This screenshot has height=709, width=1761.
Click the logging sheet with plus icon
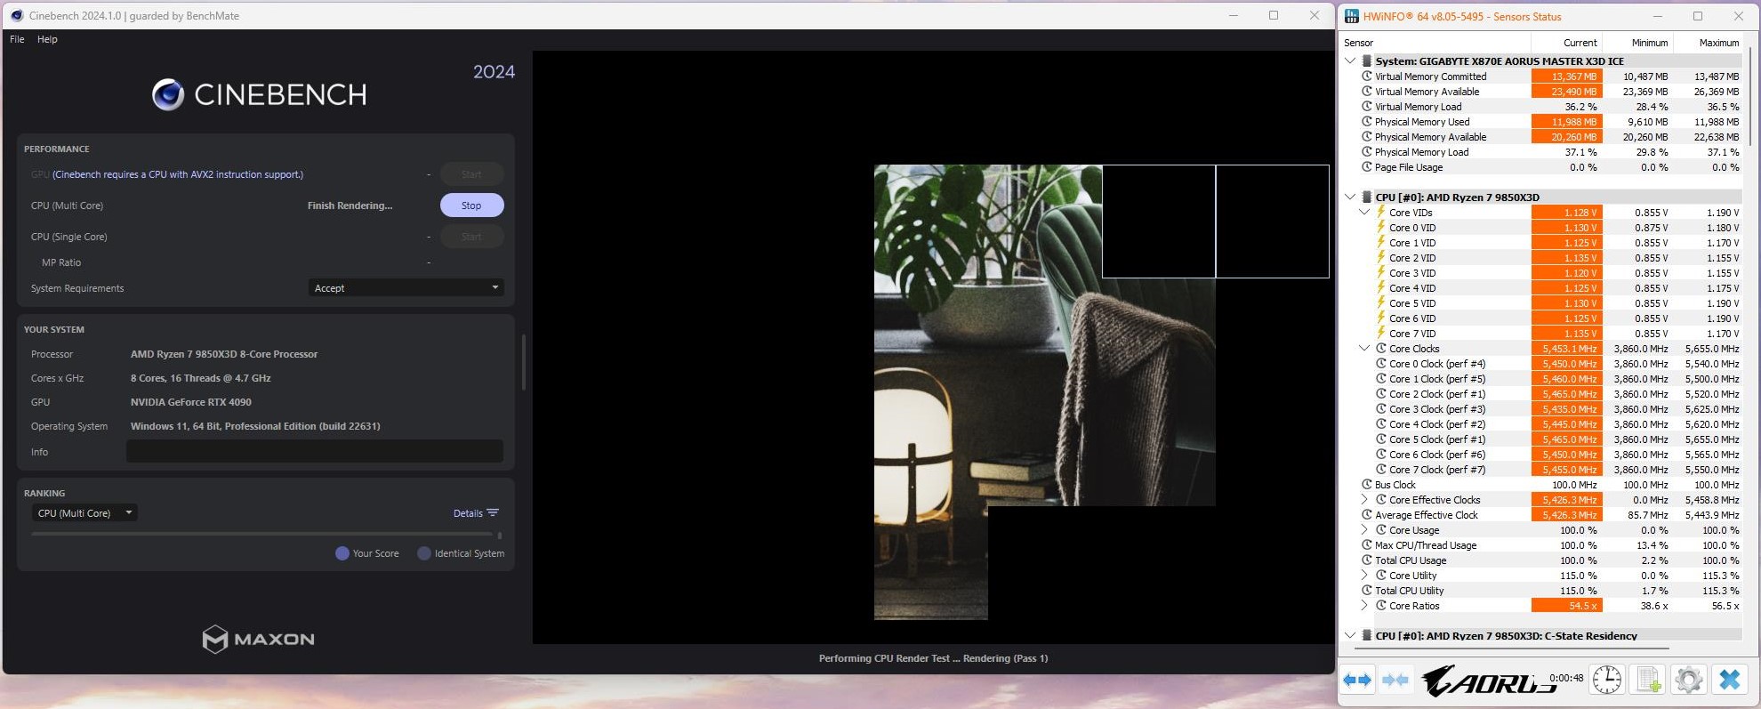click(1648, 681)
